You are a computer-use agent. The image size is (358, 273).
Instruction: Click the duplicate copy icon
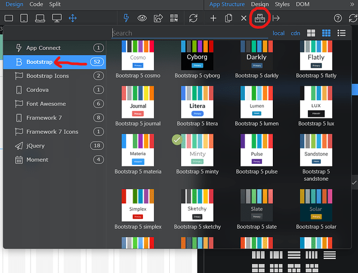pos(228,18)
